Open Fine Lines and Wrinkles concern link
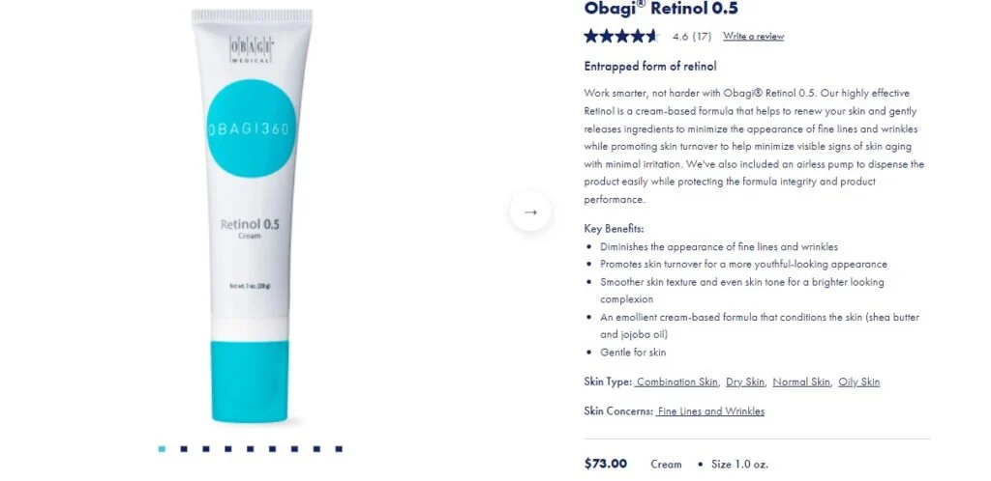Viewport: 991px width, 481px height. [x=710, y=411]
